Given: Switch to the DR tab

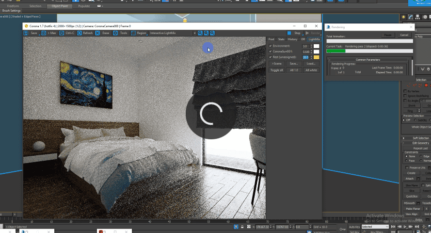Looking at the screenshot, I should [x=303, y=39].
